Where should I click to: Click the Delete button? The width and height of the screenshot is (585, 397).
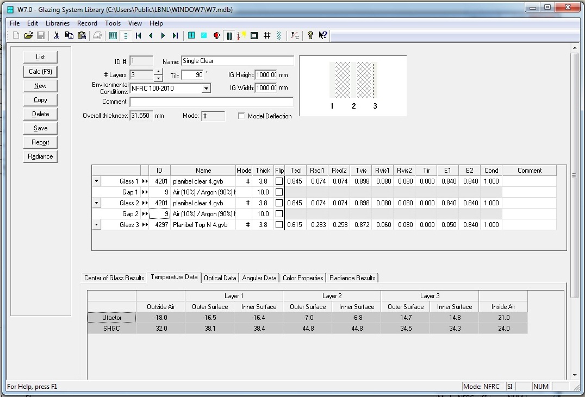coord(40,114)
